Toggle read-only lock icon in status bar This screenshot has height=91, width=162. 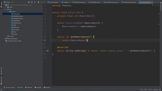160,90
